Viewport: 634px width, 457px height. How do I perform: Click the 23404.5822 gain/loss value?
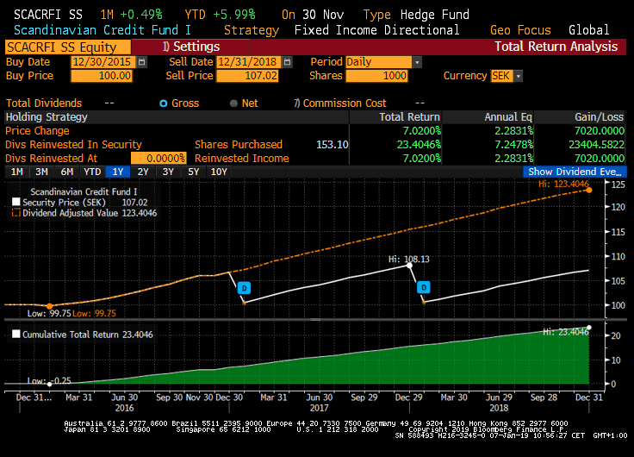[596, 145]
